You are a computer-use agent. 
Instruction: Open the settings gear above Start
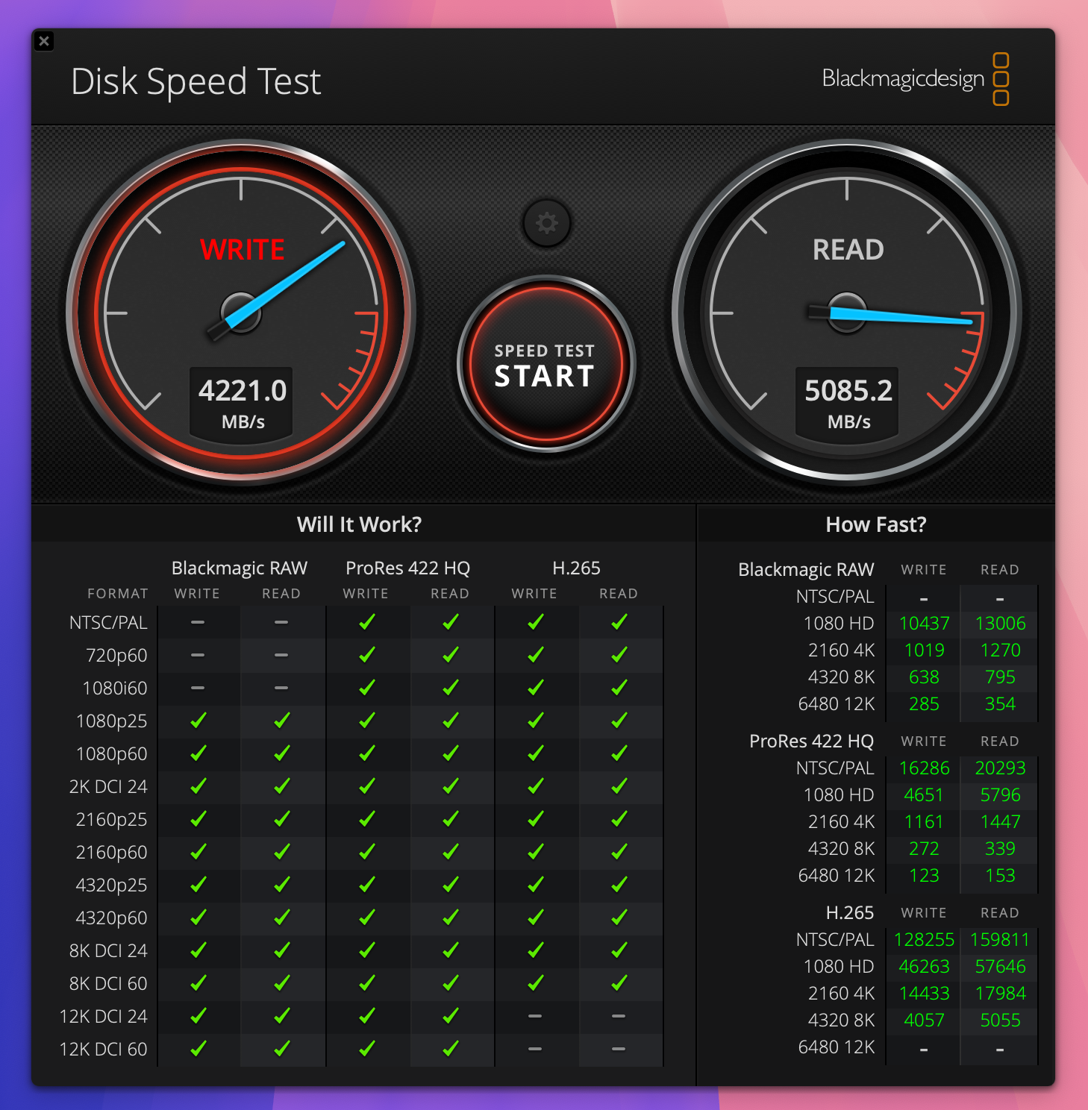click(546, 222)
